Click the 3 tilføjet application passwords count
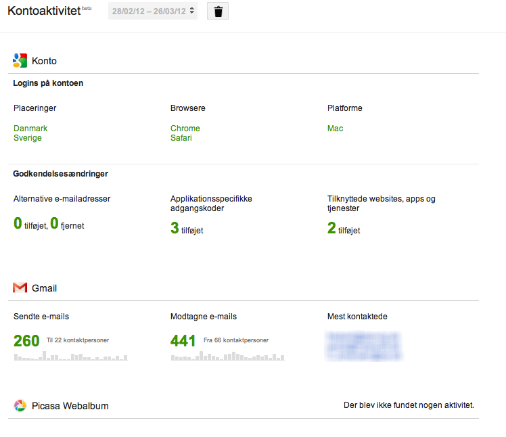506x437 pixels. click(187, 228)
